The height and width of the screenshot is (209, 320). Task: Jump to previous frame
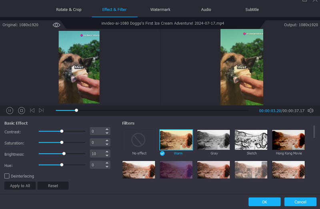[x=32, y=110]
